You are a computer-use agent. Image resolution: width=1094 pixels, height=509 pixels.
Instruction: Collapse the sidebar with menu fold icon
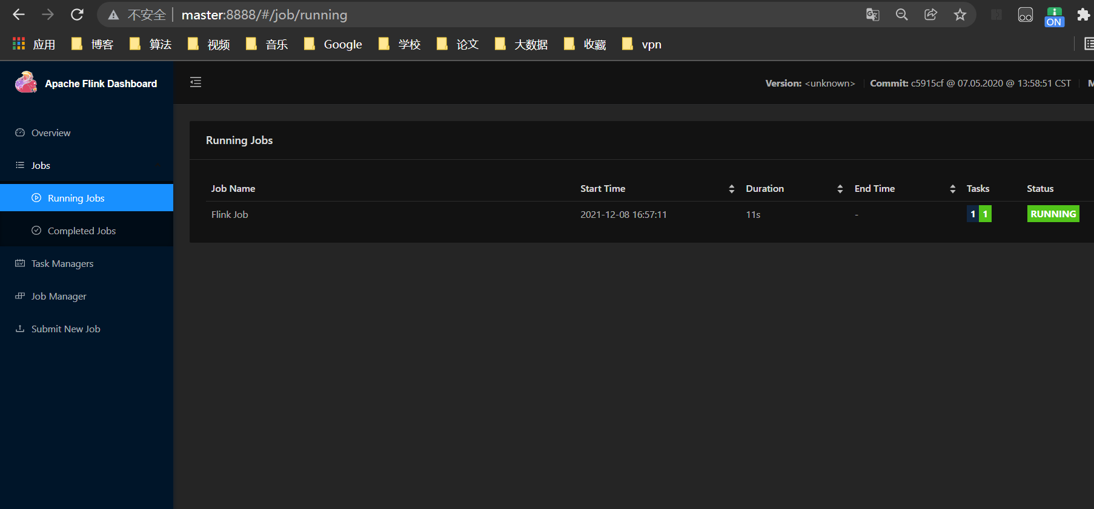(x=196, y=82)
